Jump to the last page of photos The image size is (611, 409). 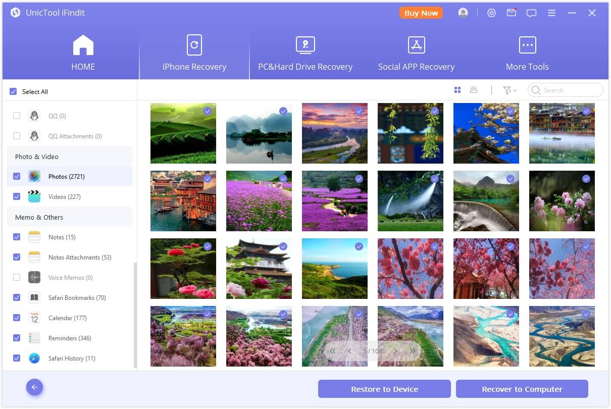[412, 351]
